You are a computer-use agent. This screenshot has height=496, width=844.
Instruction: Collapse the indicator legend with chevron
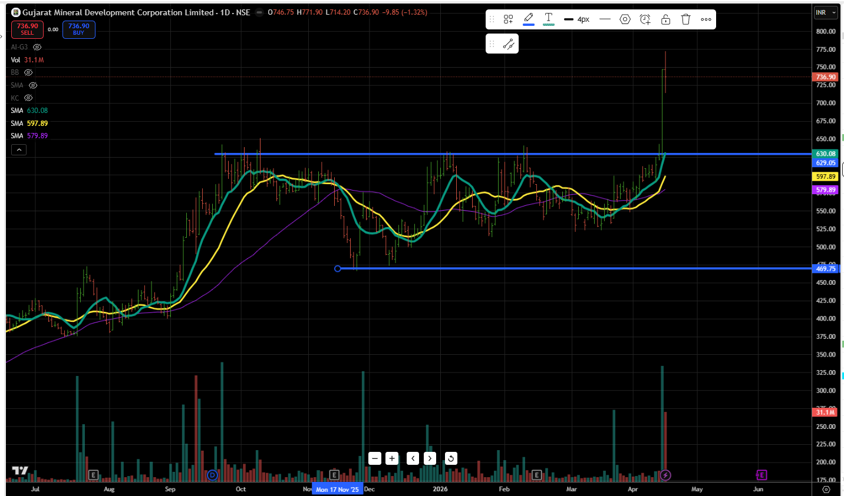(x=19, y=150)
